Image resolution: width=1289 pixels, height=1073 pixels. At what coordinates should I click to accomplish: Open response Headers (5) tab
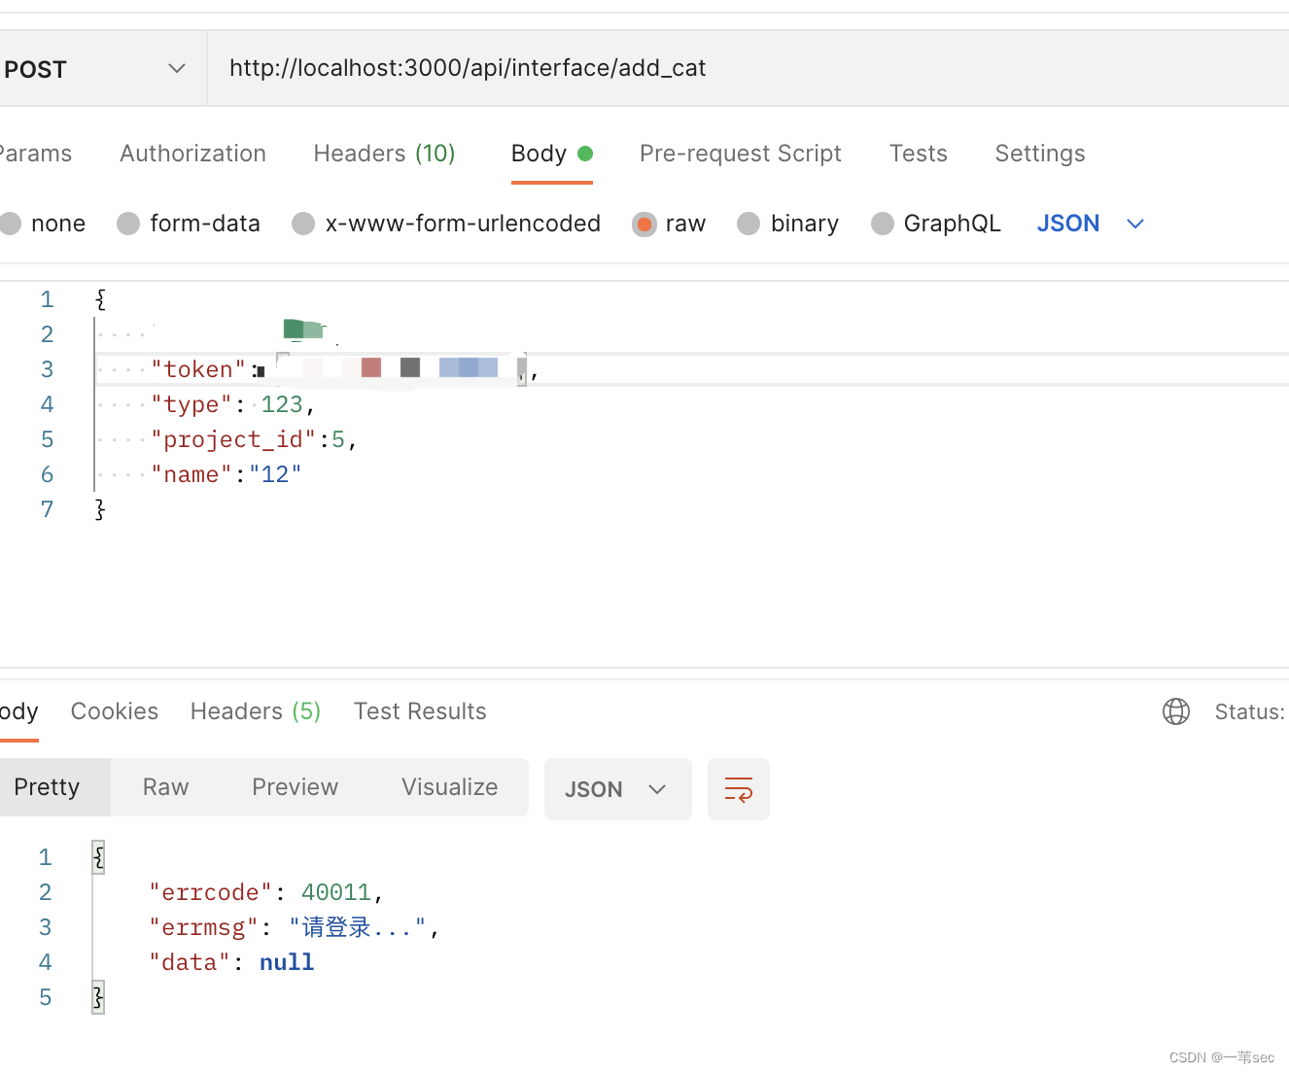(x=256, y=711)
